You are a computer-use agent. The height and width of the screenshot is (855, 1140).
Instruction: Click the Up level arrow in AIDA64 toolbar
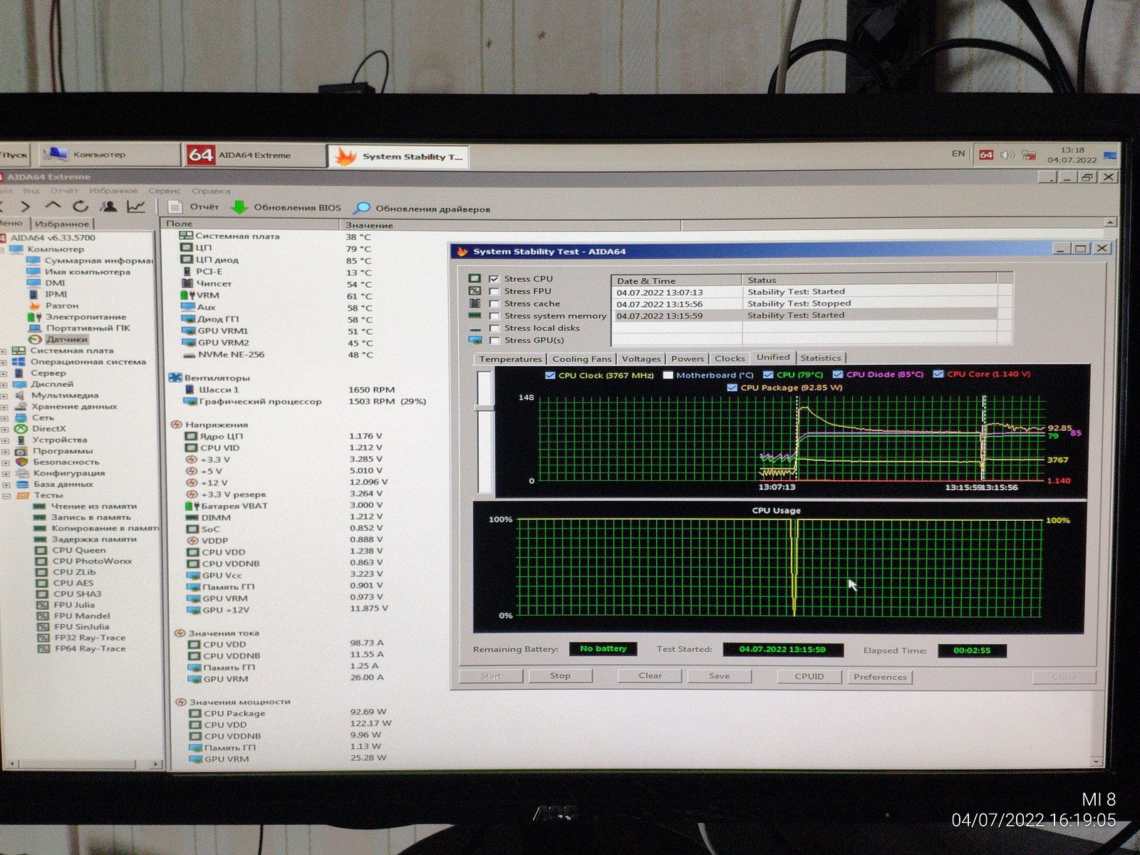pos(53,207)
